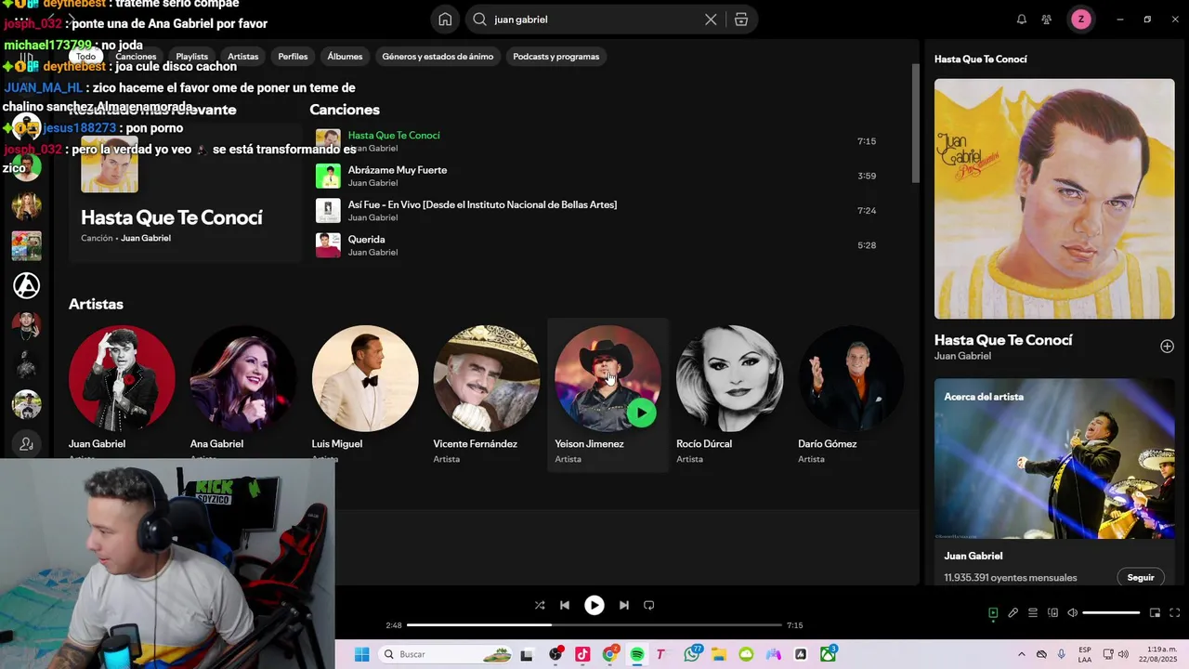Go to the Spotify Home icon
This screenshot has width=1189, height=669.
click(445, 20)
